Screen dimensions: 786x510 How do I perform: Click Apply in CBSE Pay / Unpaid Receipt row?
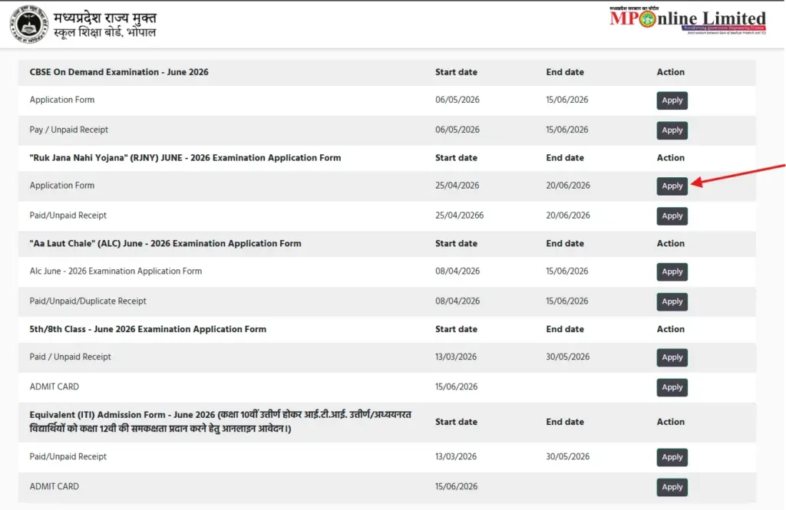(672, 130)
